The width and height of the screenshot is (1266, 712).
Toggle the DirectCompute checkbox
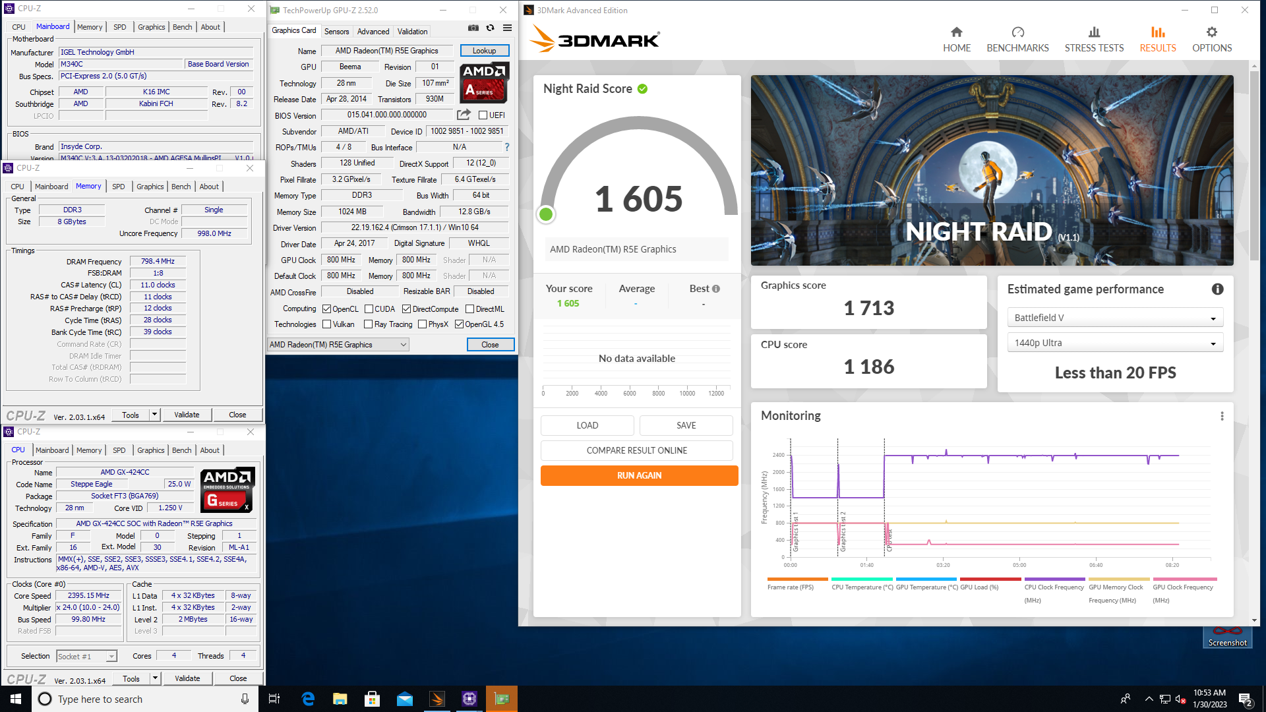click(x=406, y=309)
